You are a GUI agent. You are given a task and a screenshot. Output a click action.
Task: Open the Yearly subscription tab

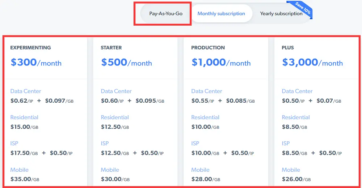click(x=281, y=13)
